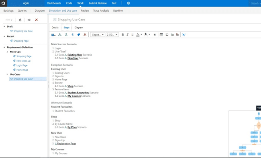Follow the Student Favourites scenario link
Image resolution: width=261 pixels, height=158 pixels.
click(78, 93)
